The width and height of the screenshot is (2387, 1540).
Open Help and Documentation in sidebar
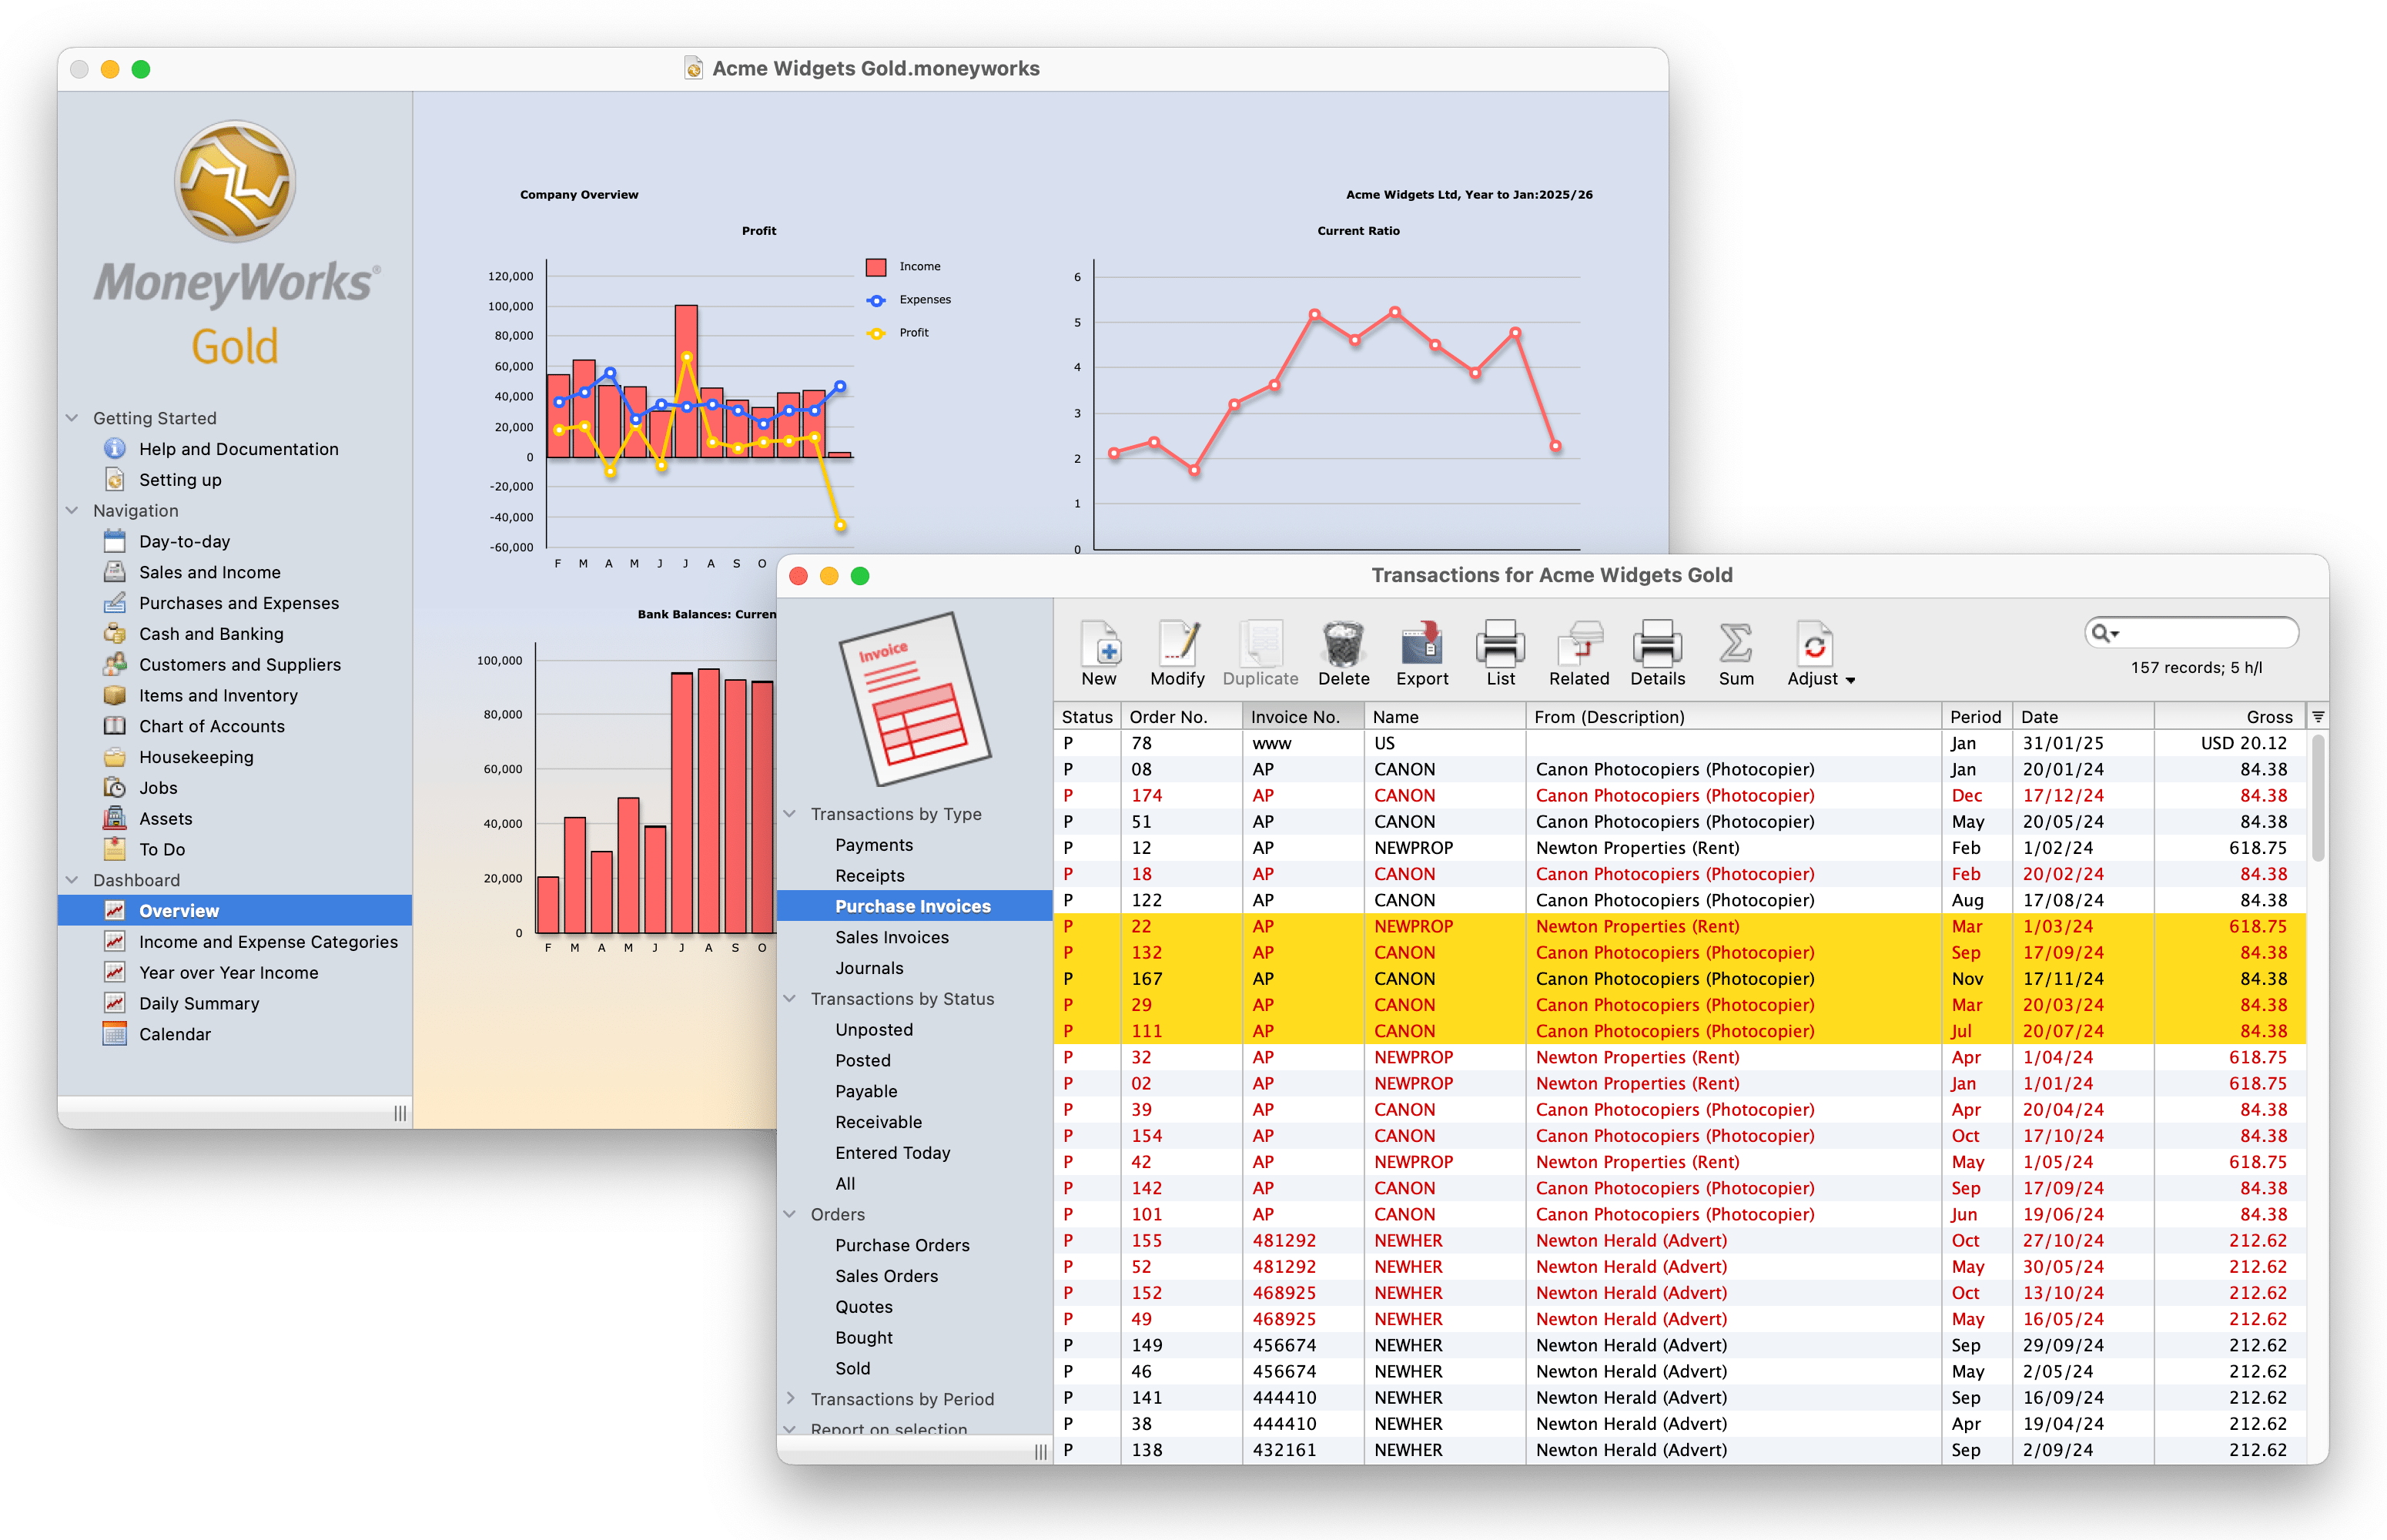(x=239, y=449)
